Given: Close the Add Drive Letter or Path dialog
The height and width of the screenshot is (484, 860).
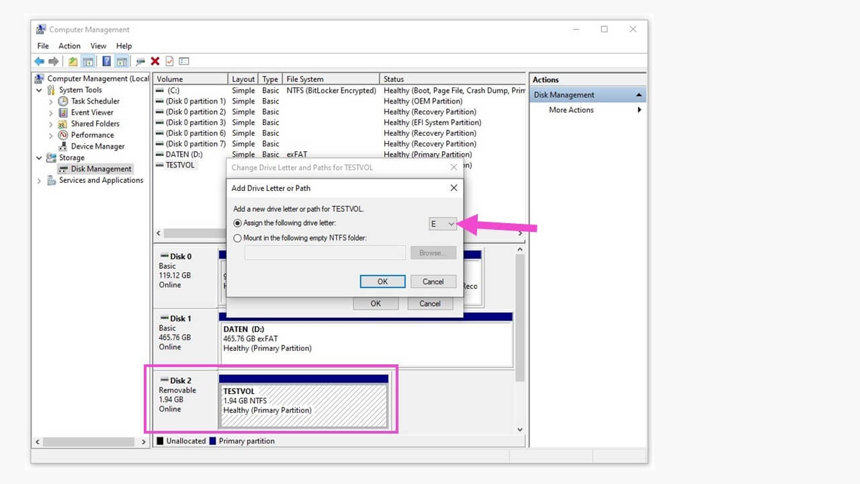Looking at the screenshot, I should tap(454, 188).
